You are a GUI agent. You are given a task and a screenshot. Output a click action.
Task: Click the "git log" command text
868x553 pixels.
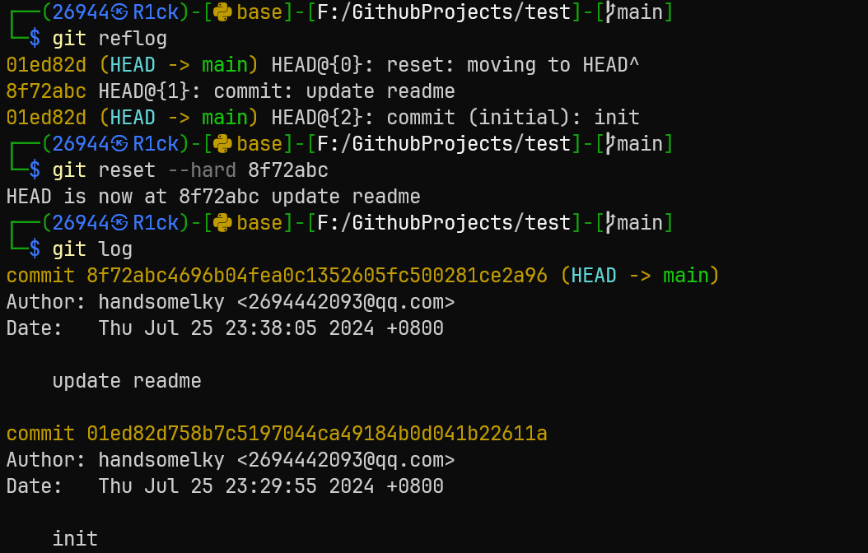click(92, 249)
